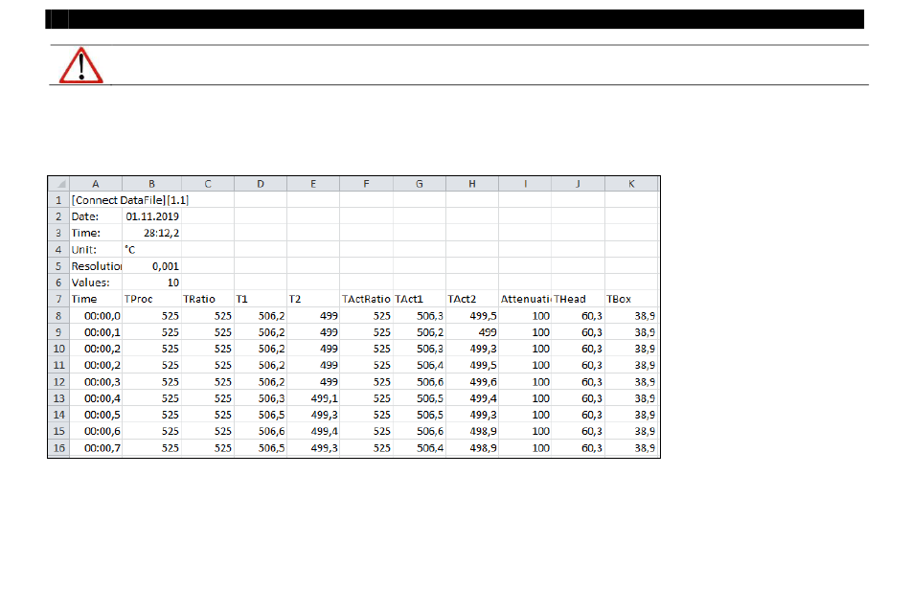The image size is (910, 611).
Task: Click the time cell 00:00,6
Action: click(x=96, y=431)
